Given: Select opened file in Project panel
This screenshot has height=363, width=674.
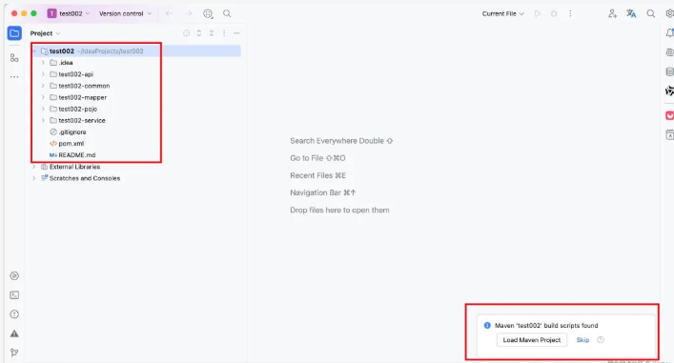Looking at the screenshot, I should [186, 33].
